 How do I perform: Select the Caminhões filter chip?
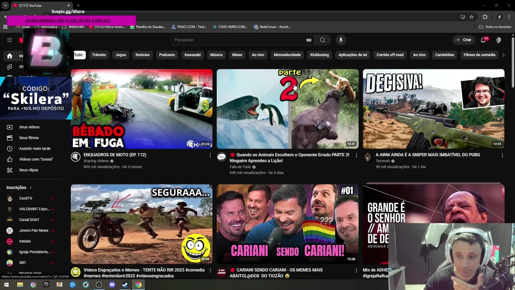445,55
